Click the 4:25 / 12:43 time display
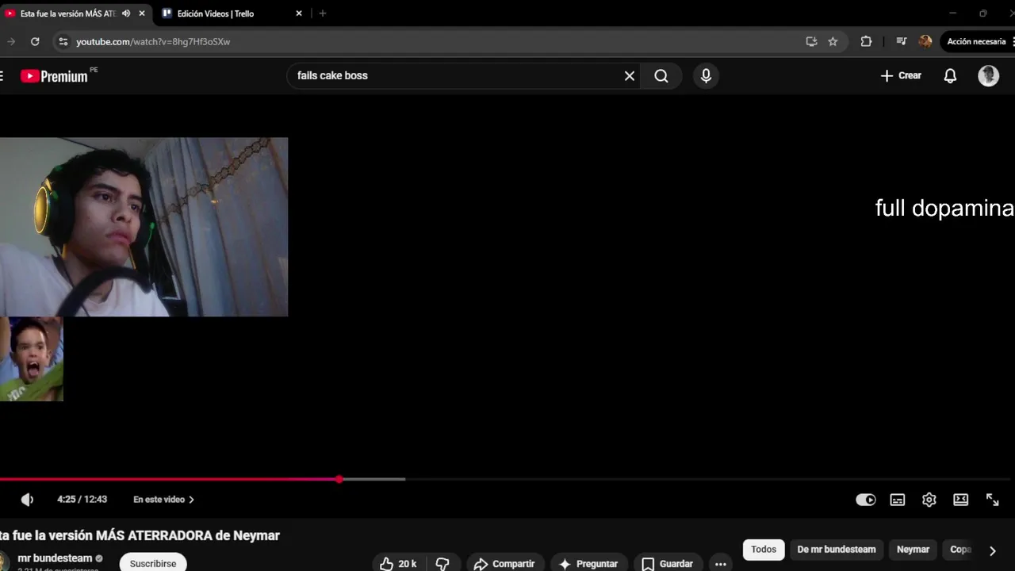The width and height of the screenshot is (1015, 571). point(82,500)
